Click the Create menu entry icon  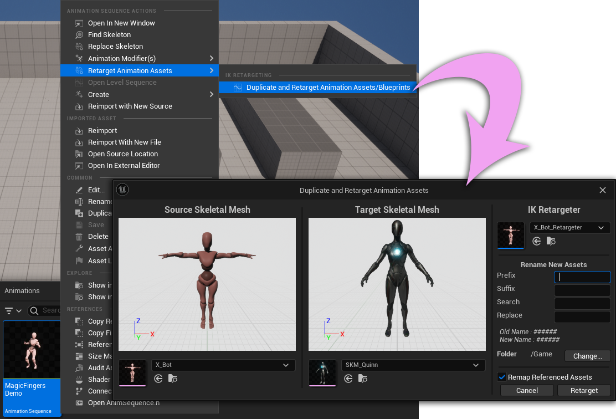tap(79, 94)
